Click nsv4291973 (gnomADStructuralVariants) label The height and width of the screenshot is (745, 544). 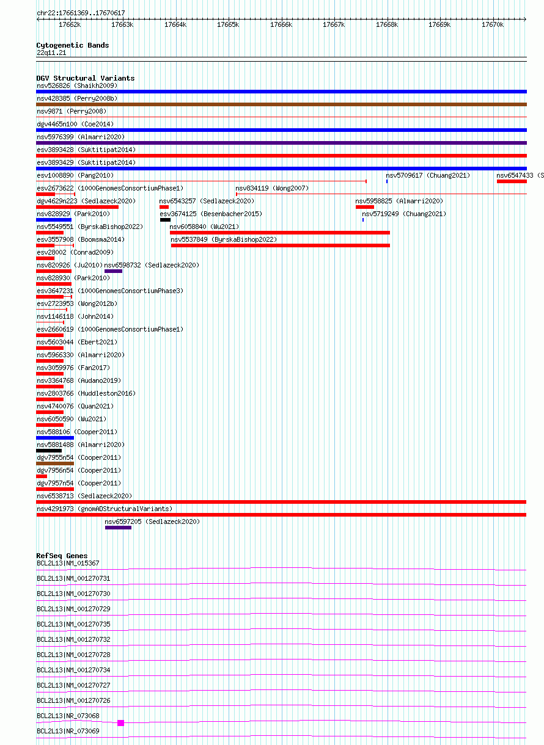click(105, 509)
